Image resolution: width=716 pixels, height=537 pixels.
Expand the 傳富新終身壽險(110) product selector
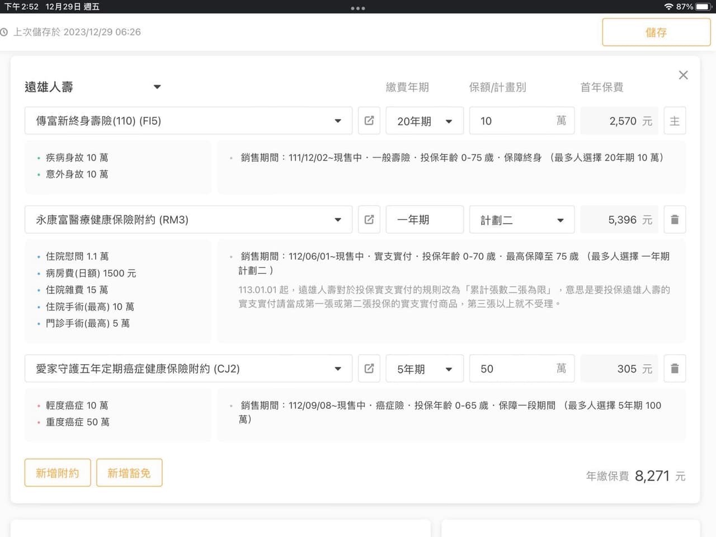(188, 121)
